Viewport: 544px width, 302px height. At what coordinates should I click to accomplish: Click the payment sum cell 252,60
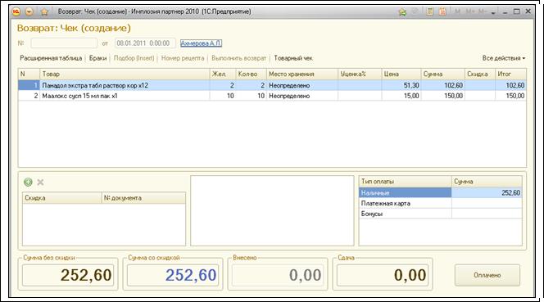click(487, 193)
